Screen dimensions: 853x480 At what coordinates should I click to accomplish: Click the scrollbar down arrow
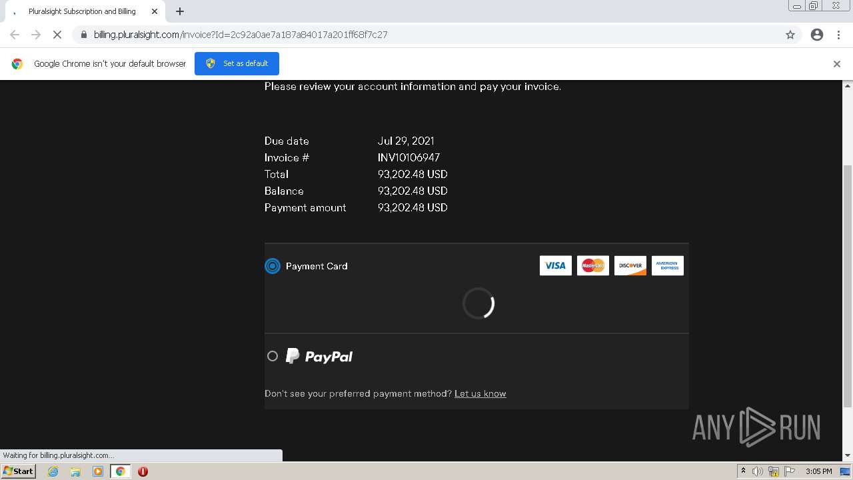pos(848,455)
